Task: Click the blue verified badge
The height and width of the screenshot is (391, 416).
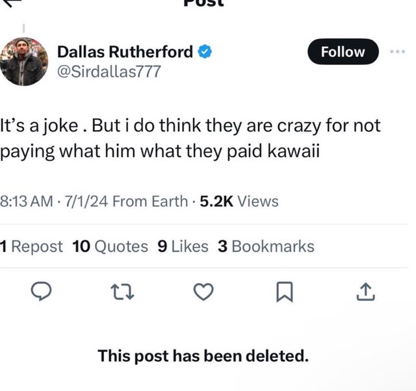Action: pos(204,52)
